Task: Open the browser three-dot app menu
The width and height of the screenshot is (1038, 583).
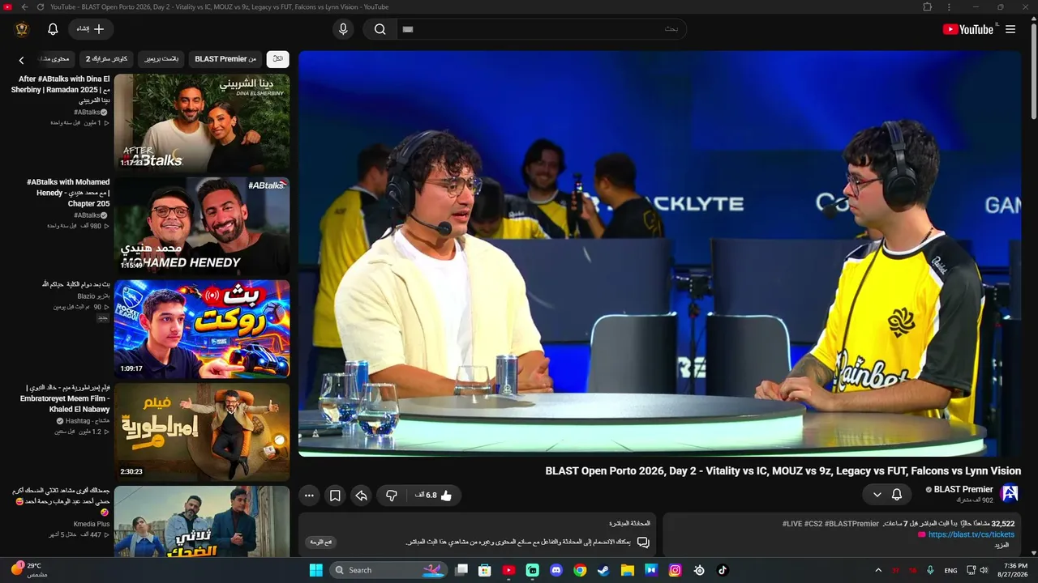Action: click(x=949, y=7)
